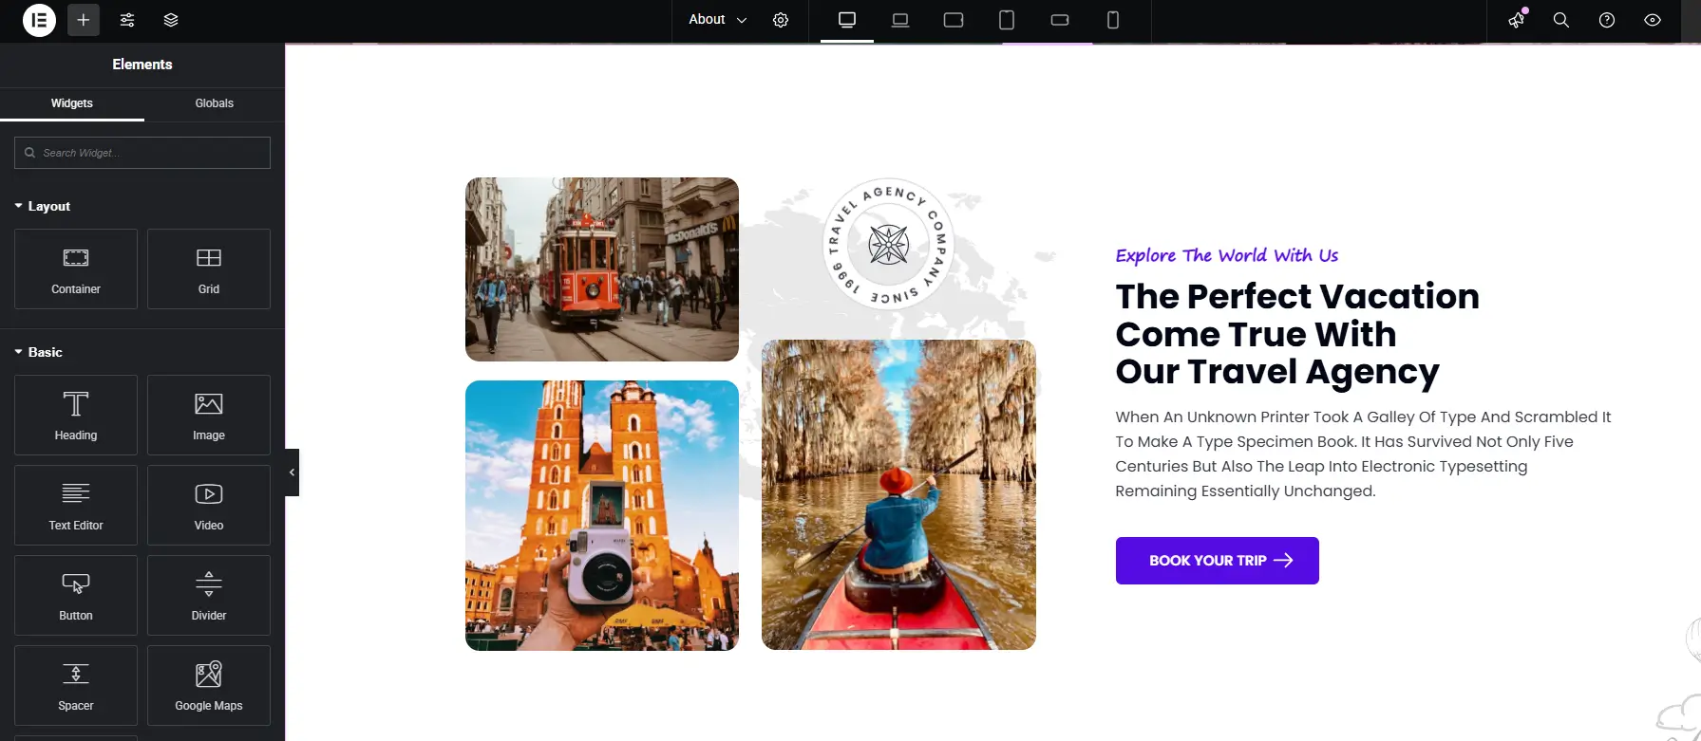Switch to Mobile landscape view
This screenshot has height=741, width=1701.
[1060, 20]
